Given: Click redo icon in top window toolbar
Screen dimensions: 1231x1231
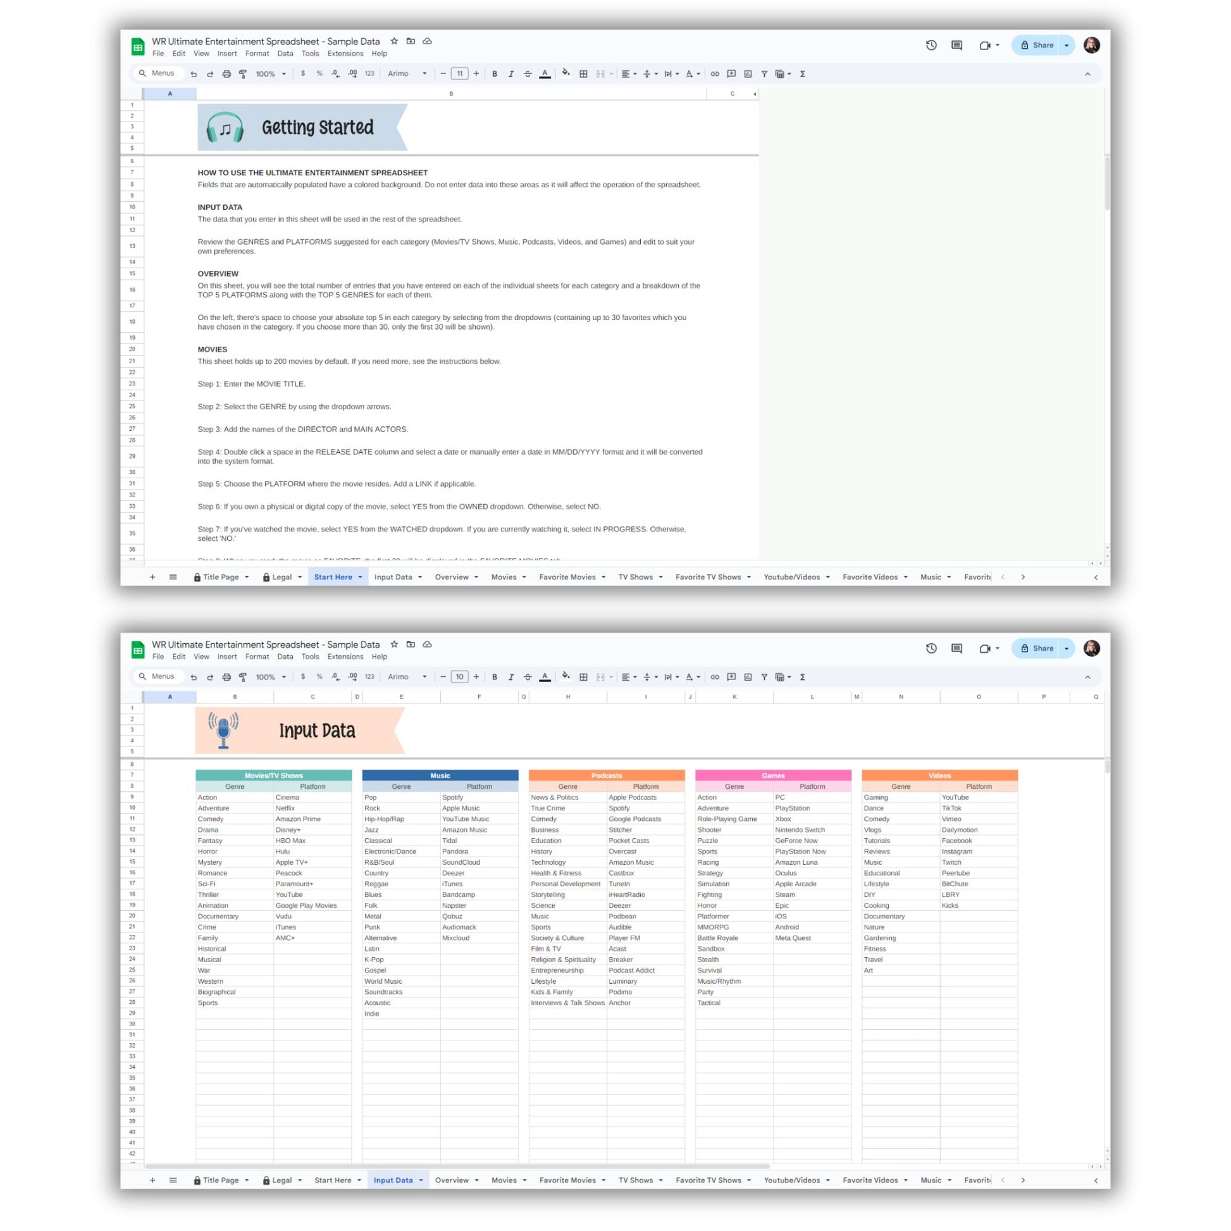Looking at the screenshot, I should [209, 74].
